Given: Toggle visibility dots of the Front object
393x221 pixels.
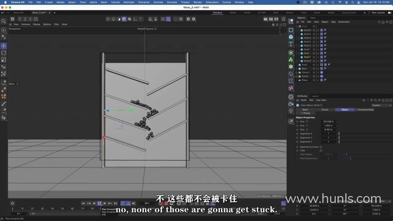Looking at the screenshot, I should click(x=316, y=65).
